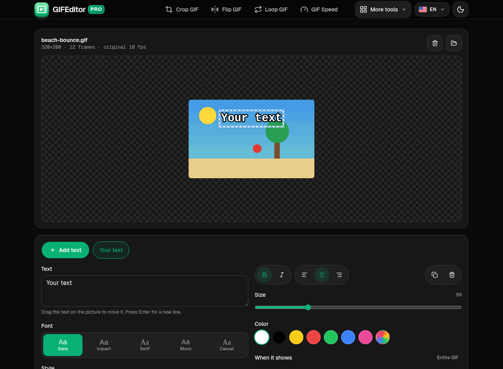Open the EN language dropdown
This screenshot has height=369, width=503.
click(x=432, y=9)
